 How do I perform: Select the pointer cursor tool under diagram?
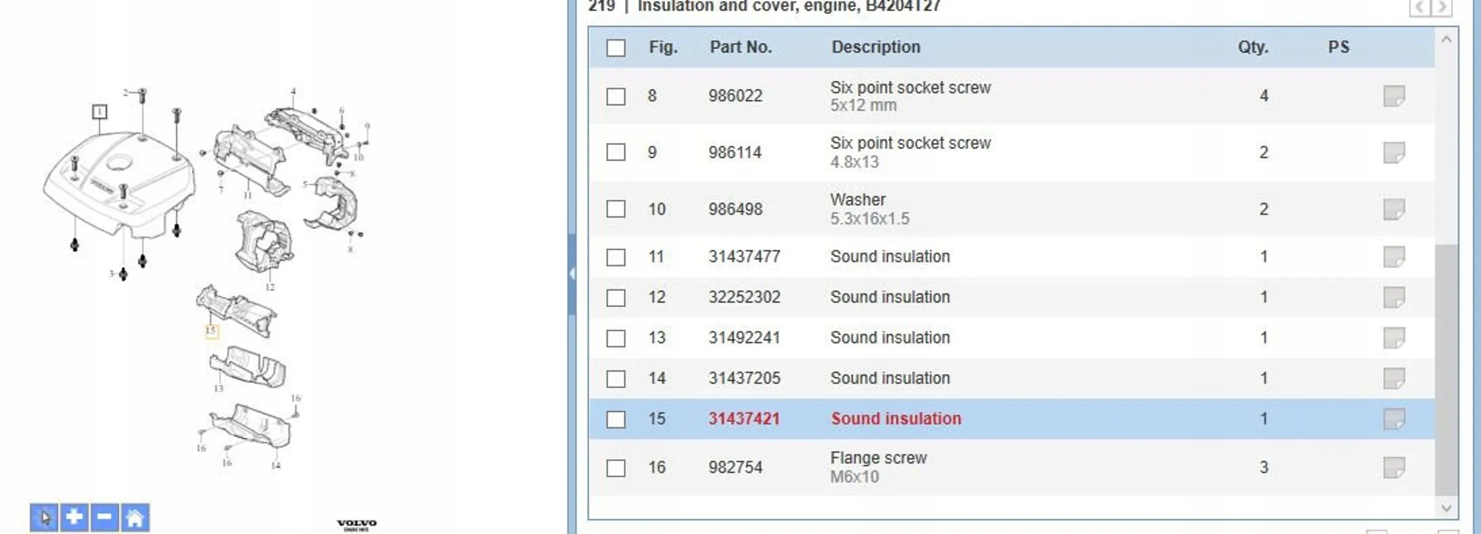coord(44,518)
